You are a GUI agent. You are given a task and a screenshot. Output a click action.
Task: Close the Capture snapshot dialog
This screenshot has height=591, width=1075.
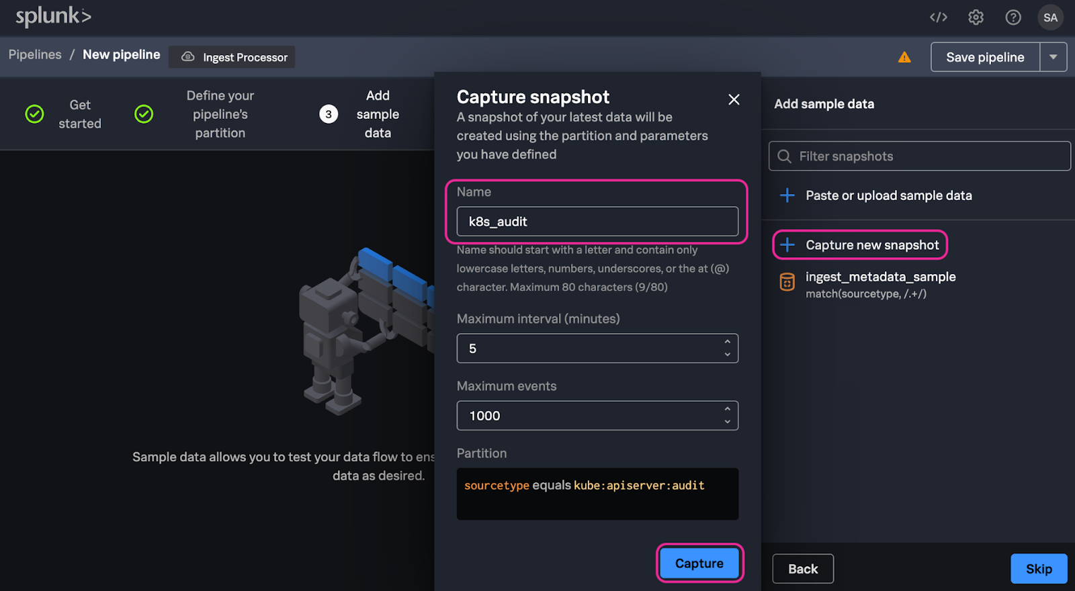click(x=734, y=99)
